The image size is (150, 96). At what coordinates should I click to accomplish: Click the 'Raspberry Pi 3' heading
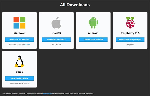coord(130,33)
